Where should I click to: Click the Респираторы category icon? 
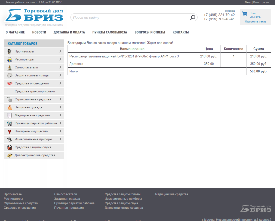[10, 59]
